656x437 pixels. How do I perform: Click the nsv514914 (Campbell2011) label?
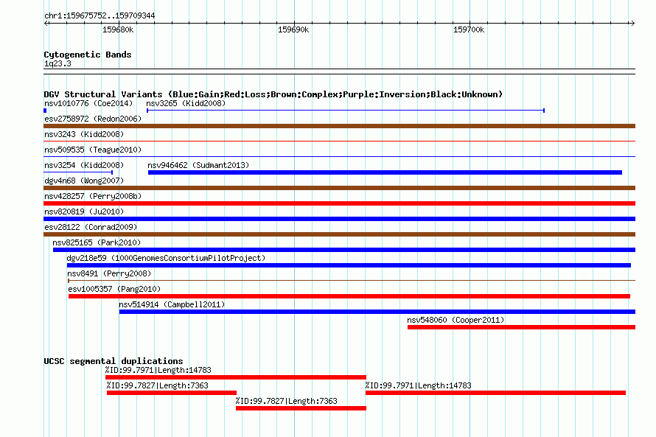tap(172, 304)
